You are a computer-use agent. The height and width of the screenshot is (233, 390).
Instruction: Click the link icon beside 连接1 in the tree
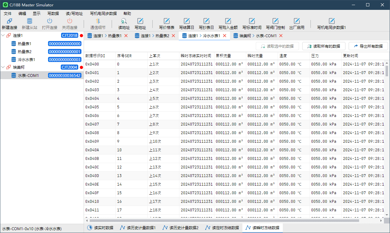(9, 36)
